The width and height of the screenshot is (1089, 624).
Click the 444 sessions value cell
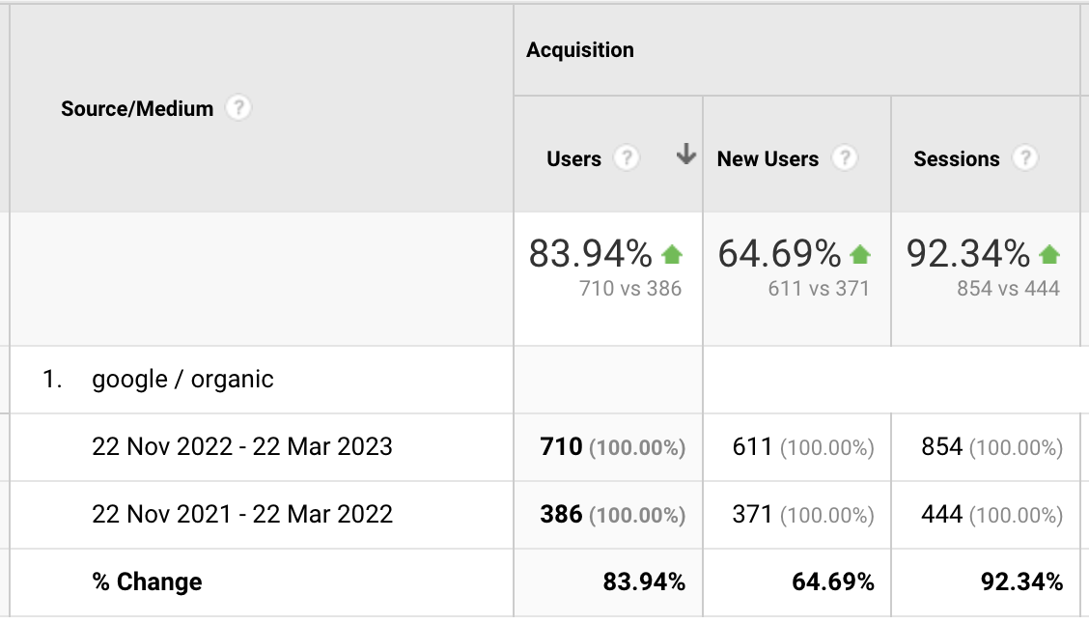pyautogui.click(x=941, y=515)
